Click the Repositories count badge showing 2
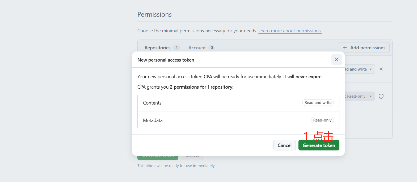 point(176,48)
